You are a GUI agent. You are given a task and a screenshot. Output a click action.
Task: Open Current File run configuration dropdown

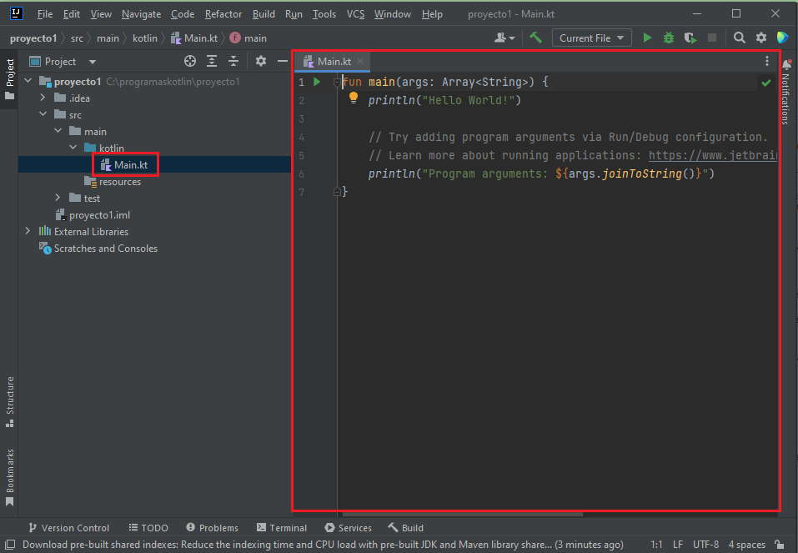coord(591,38)
